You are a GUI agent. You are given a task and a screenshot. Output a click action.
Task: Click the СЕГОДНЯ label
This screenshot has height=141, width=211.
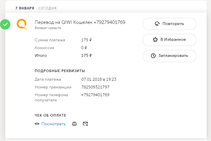[x=47, y=8]
